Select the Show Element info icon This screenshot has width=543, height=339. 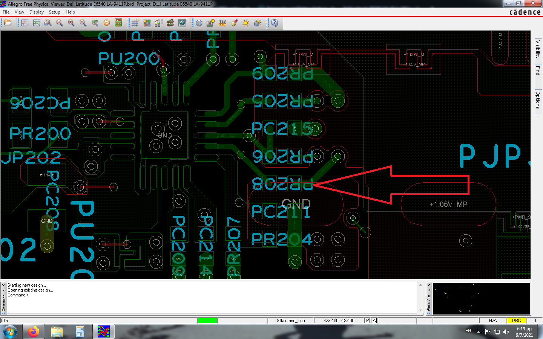click(199, 23)
